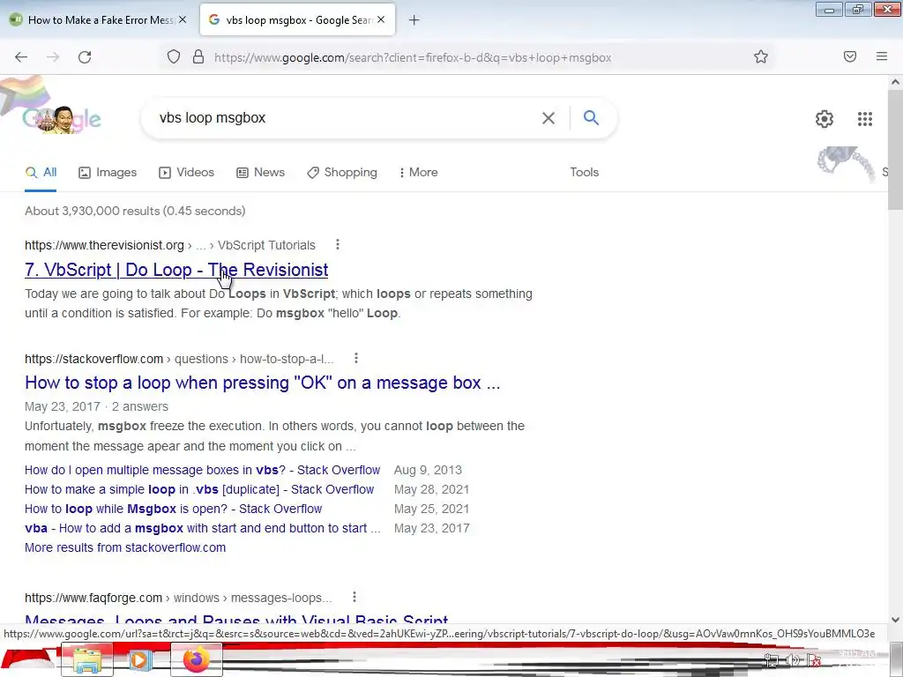Viewport: 903px width, 677px height.
Task: Click the scrollbar down arrow
Action: coord(895,620)
